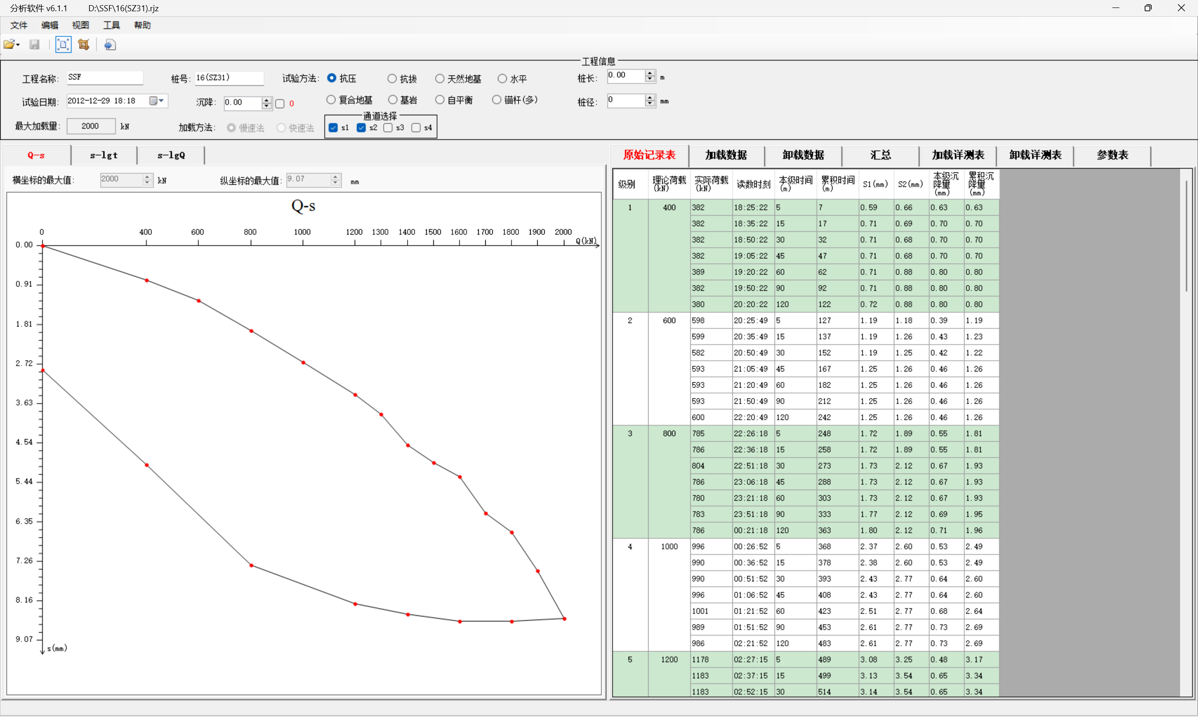Decrease the pile diameter spinner value
Screen dimensions: 1198x717
coord(650,104)
